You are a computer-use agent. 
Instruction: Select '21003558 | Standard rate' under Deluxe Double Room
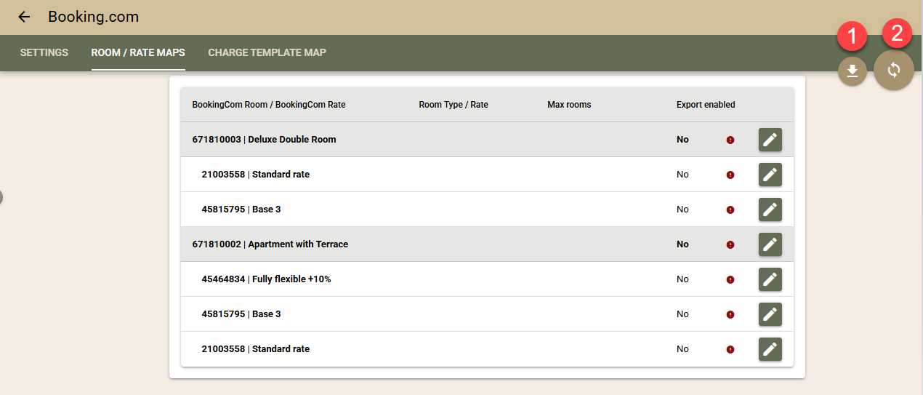click(x=256, y=175)
